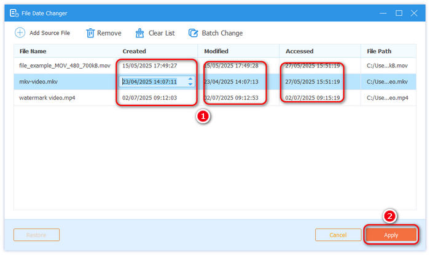Click the Clear List broom icon
The height and width of the screenshot is (255, 430).
139,33
